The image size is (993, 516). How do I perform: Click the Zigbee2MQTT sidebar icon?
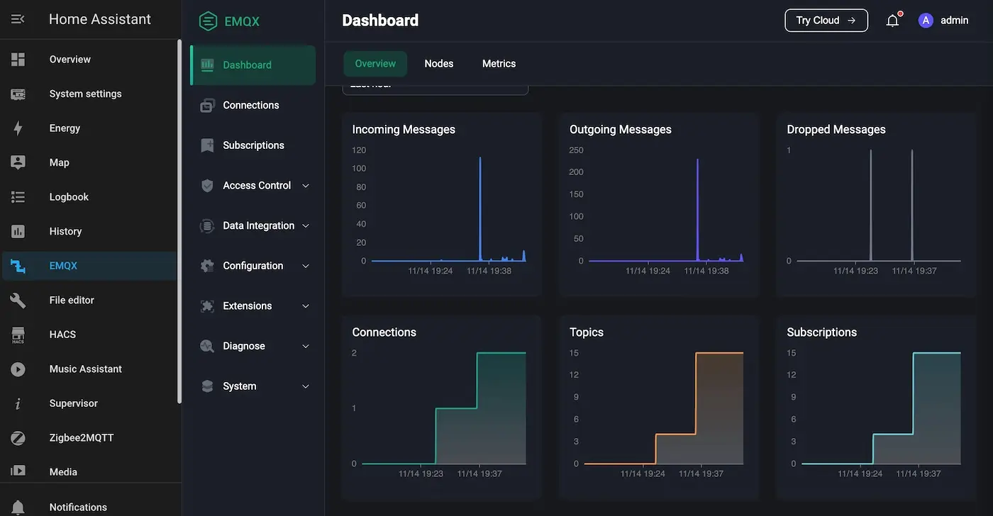pos(18,437)
